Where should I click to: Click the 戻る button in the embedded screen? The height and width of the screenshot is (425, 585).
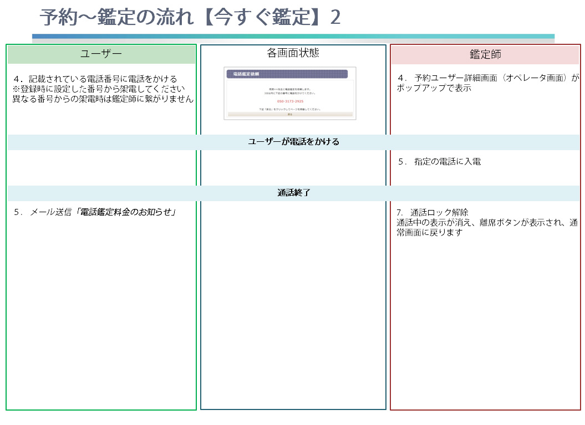click(290, 114)
